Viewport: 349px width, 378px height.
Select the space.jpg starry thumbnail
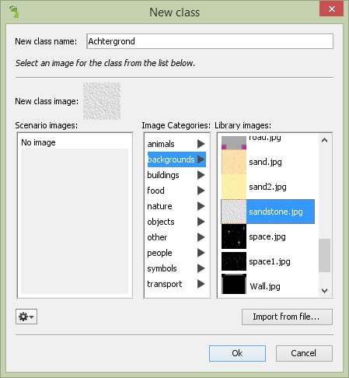coord(234,236)
